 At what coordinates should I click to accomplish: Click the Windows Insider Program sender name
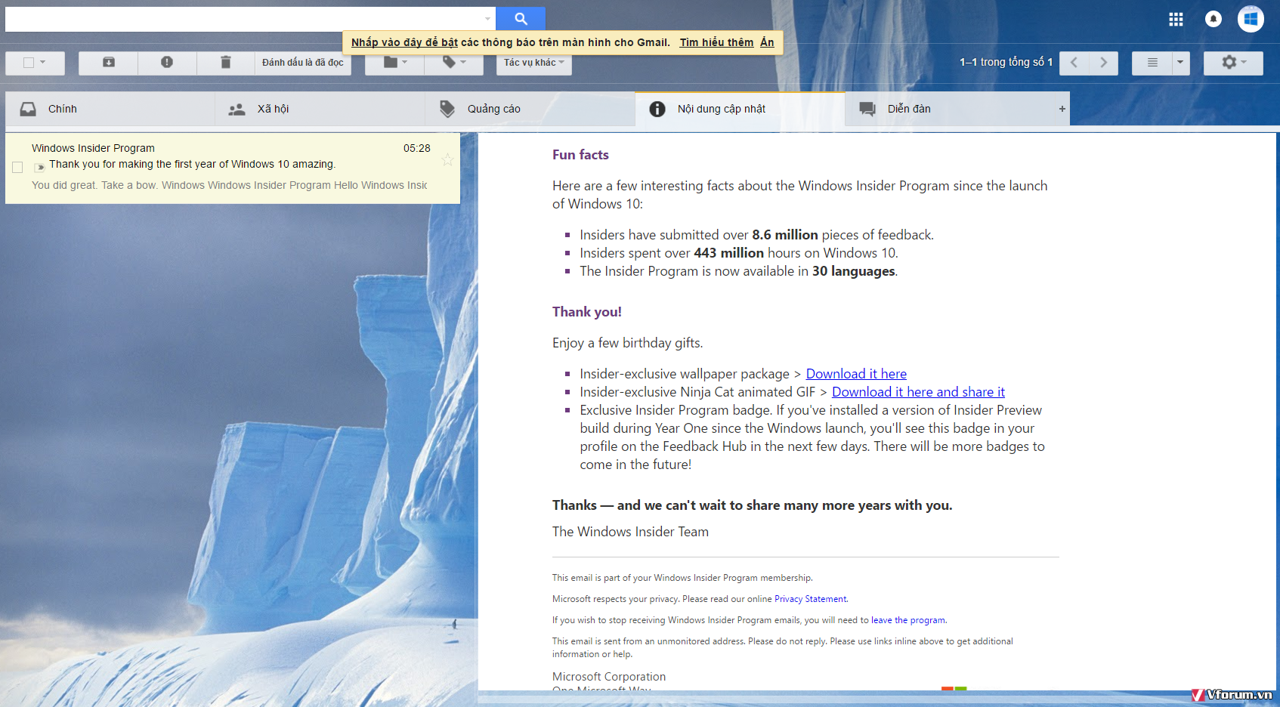[x=93, y=148]
